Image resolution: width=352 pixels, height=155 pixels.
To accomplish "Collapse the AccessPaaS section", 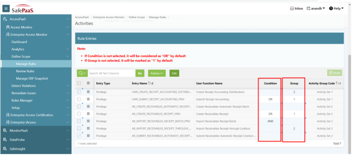I will (x=68, y=19).
